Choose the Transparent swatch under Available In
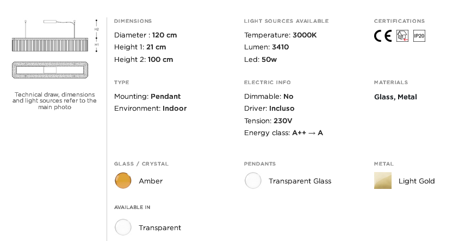The height and width of the screenshot is (241, 459). pyautogui.click(x=123, y=227)
